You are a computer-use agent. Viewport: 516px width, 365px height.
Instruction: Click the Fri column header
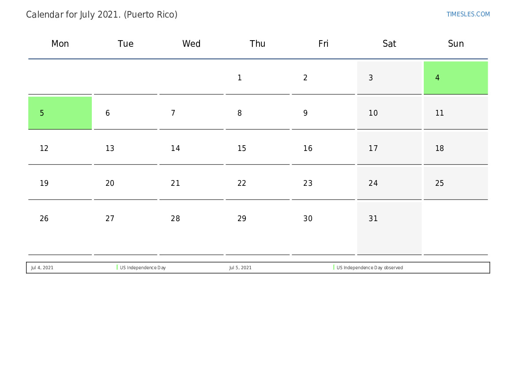(x=323, y=43)
